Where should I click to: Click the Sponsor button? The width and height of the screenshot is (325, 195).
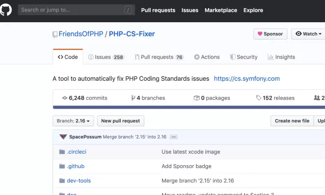pos(270,34)
